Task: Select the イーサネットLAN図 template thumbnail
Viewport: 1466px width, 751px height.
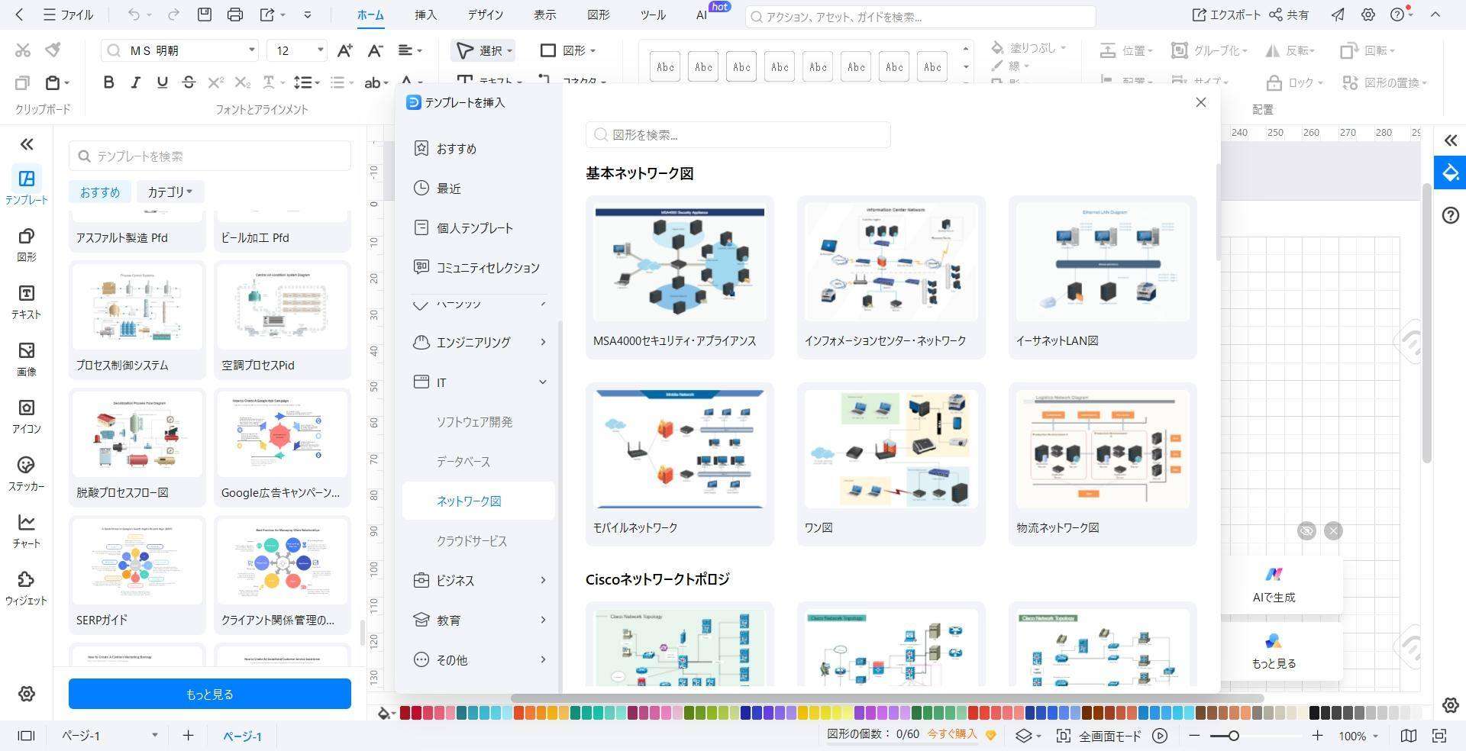Action: pos(1102,263)
